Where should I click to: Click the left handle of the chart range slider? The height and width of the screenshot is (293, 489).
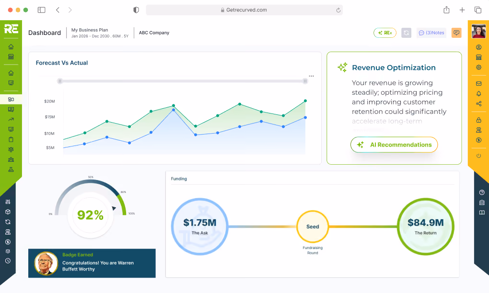tap(59, 81)
